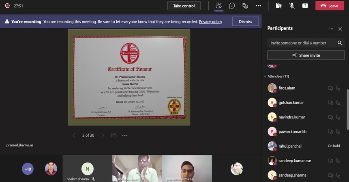Image resolution: width=349 pixels, height=182 pixels.
Task: Toggle the camera on or off
Action: [278, 6]
